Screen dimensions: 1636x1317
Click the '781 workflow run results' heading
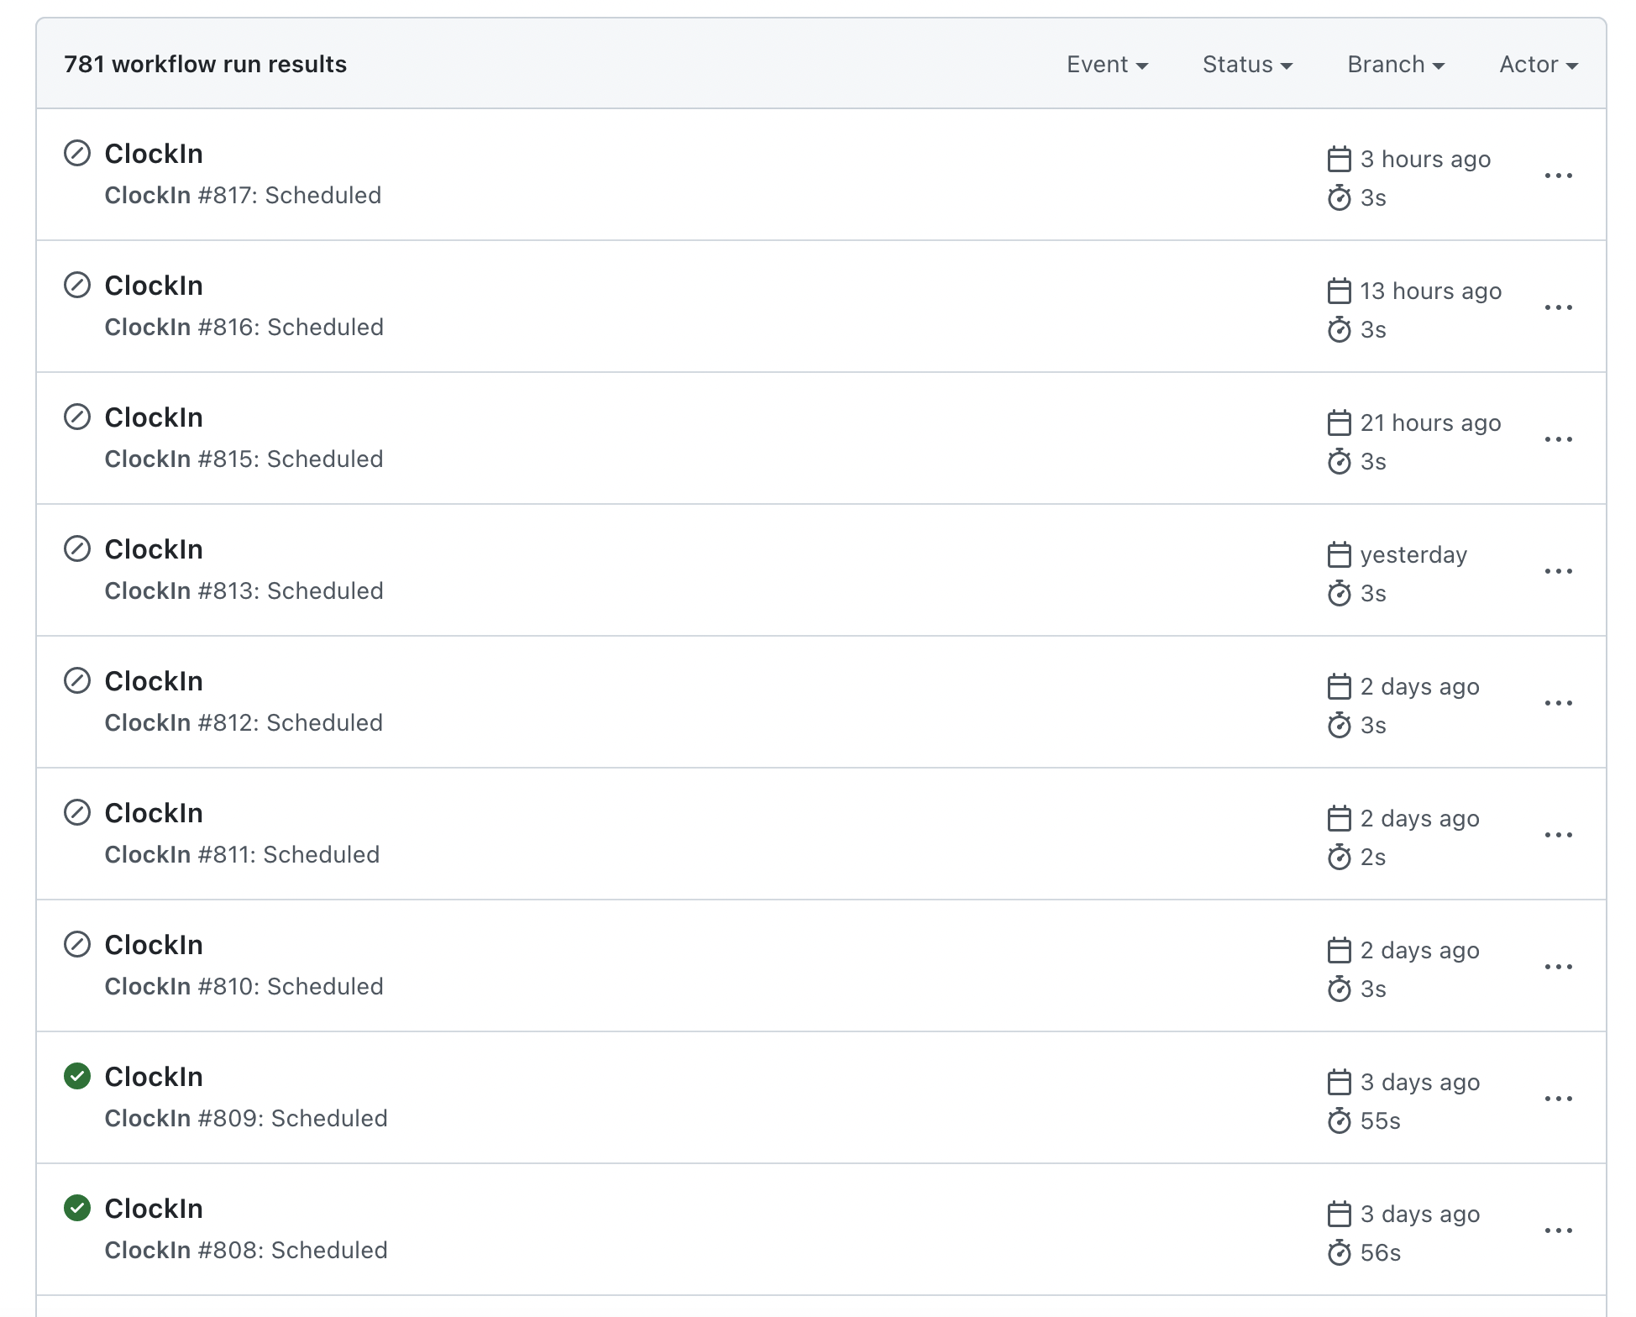tap(206, 65)
